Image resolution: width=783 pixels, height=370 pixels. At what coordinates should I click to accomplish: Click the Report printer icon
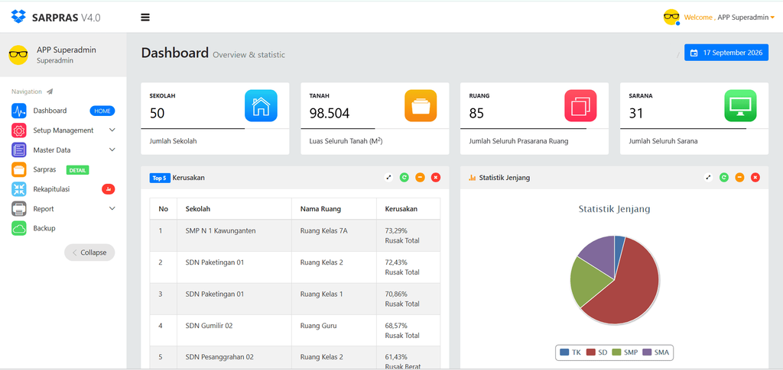click(19, 209)
